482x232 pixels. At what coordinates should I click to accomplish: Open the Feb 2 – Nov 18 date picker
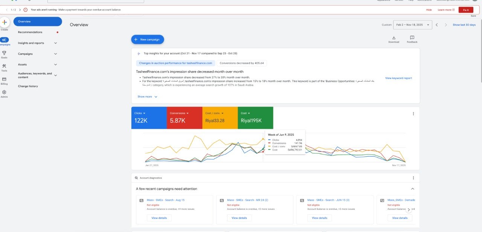pos(412,25)
